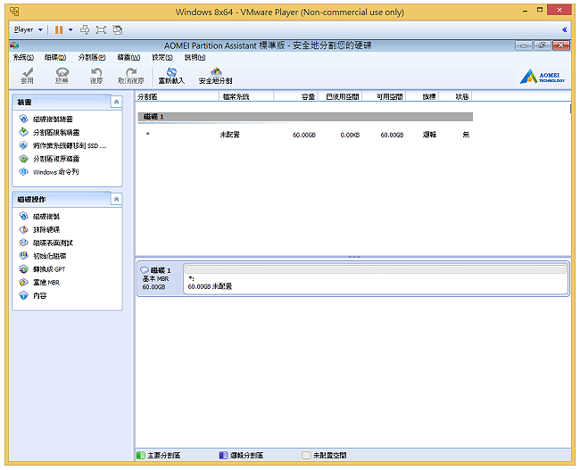Run 磁碟表面測試 (disk surface test)
Viewport: 580px width, 470px height.
(53, 243)
